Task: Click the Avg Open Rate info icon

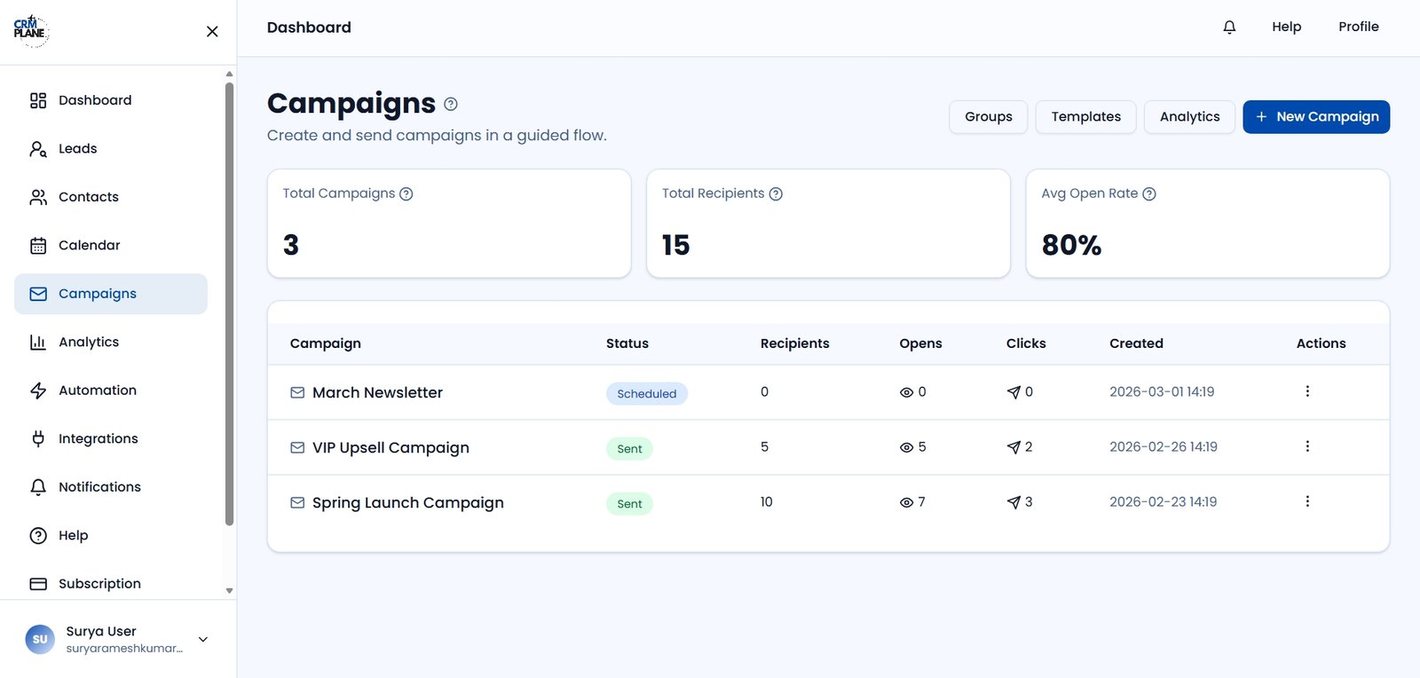Action: tap(1149, 194)
